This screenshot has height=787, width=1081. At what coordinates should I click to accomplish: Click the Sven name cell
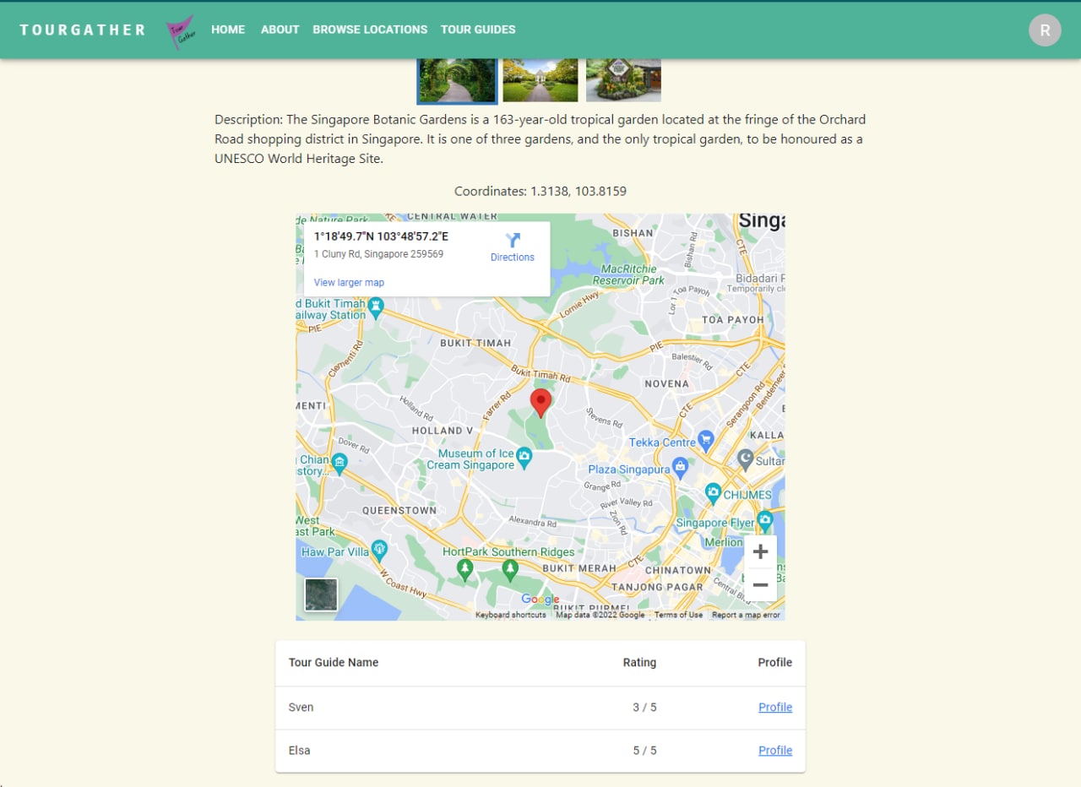coord(301,708)
